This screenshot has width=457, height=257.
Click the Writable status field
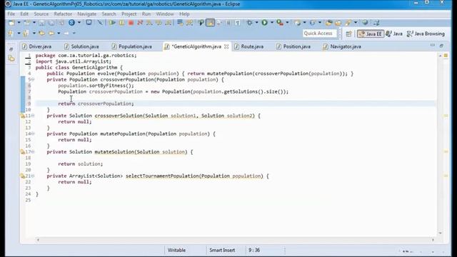point(176,250)
